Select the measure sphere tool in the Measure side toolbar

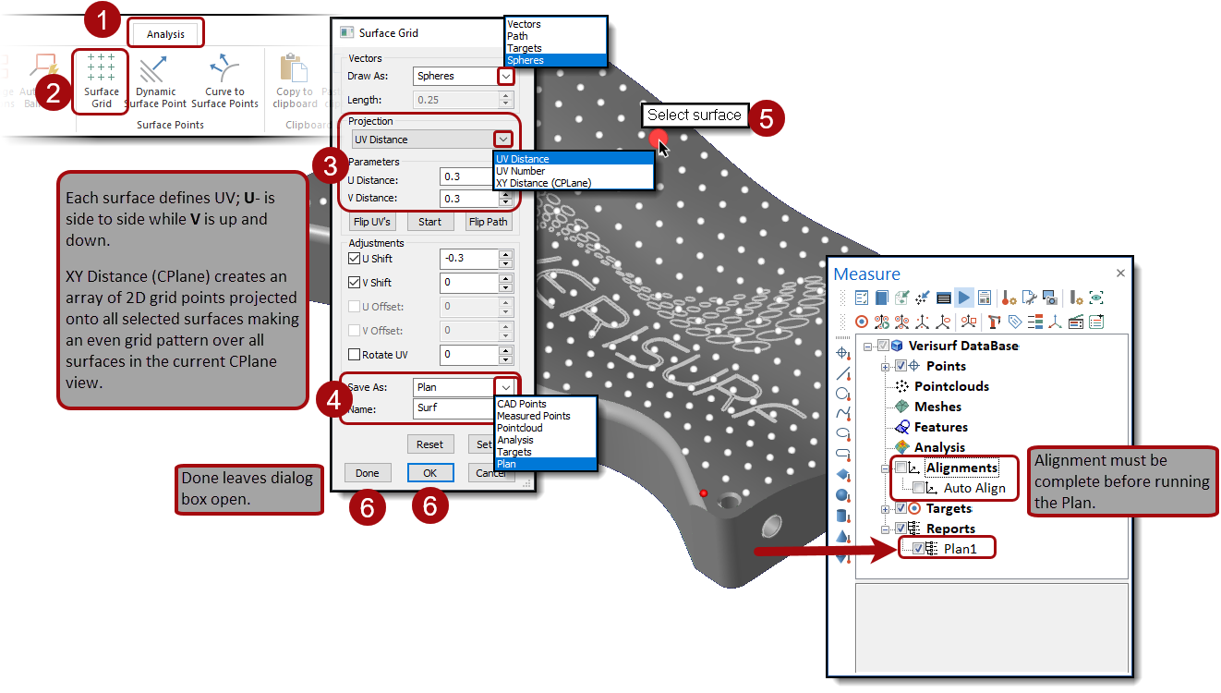coord(842,495)
